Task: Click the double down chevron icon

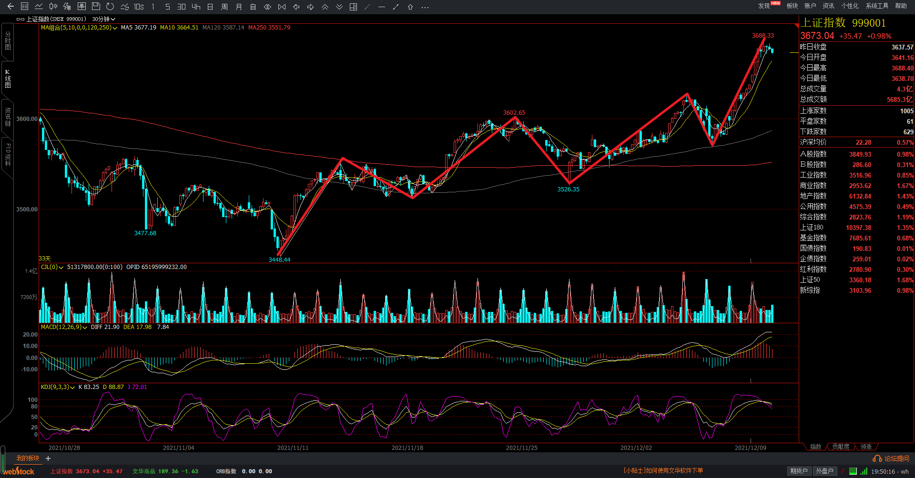Action: click(x=339, y=7)
